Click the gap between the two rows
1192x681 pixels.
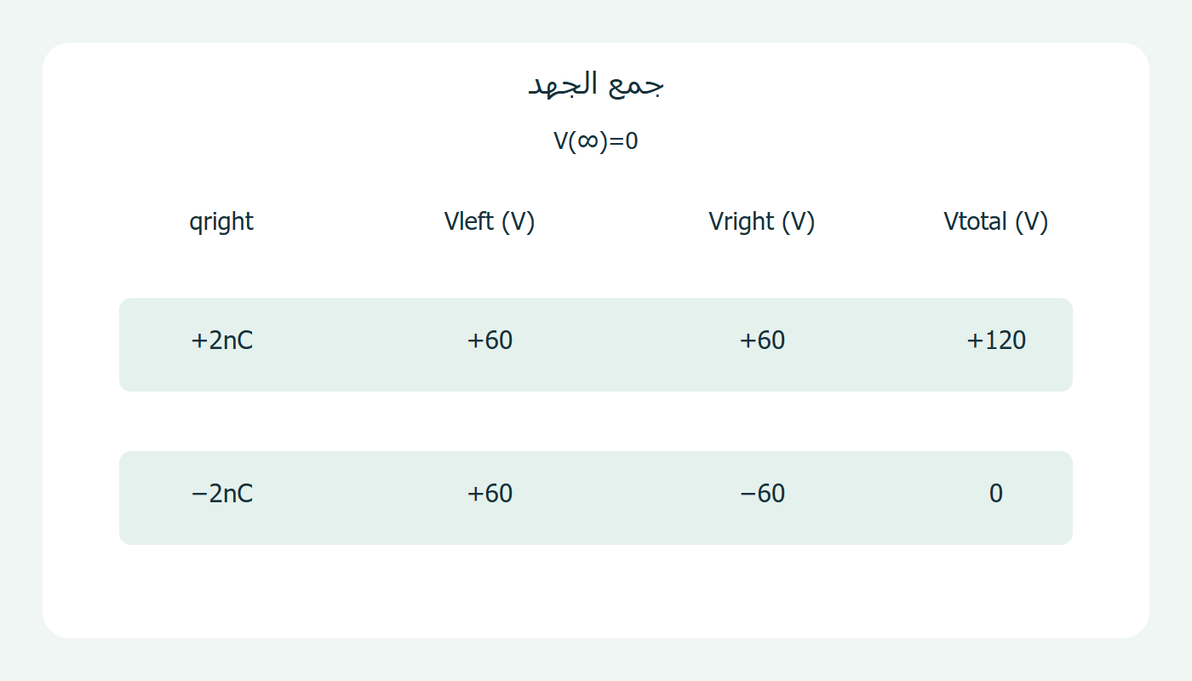596,421
